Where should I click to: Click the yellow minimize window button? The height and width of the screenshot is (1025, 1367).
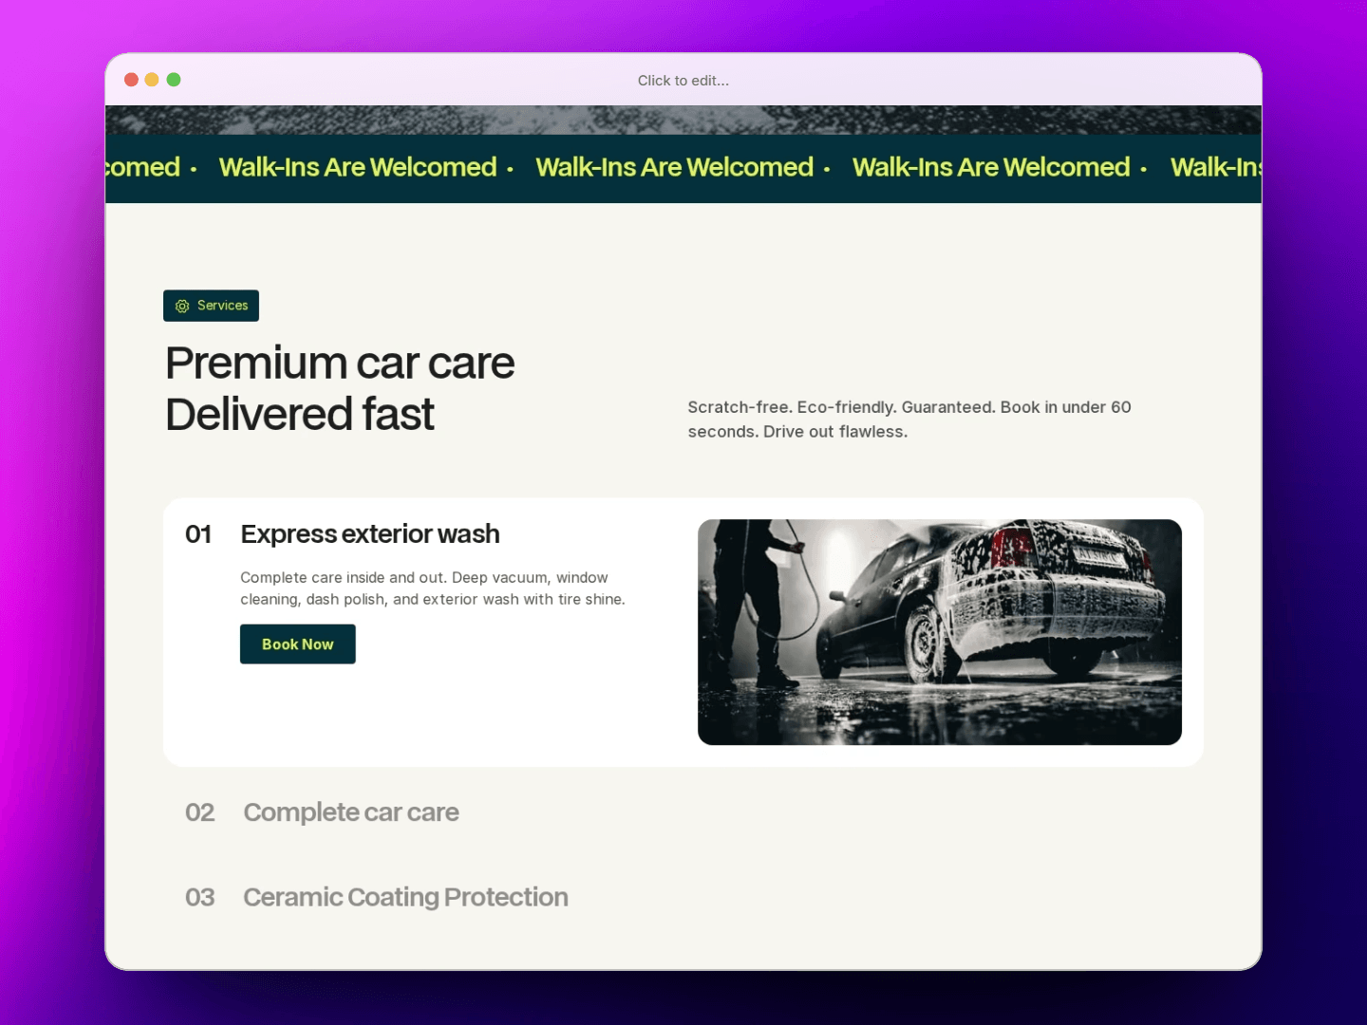152,80
